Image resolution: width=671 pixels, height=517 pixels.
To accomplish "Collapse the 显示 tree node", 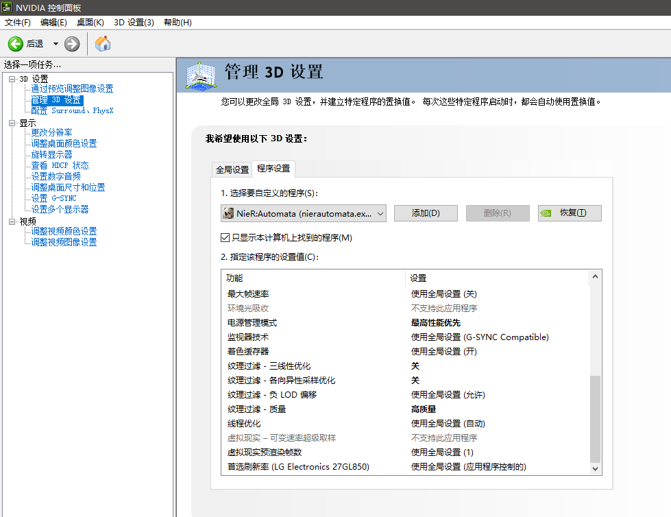I will (x=12, y=123).
